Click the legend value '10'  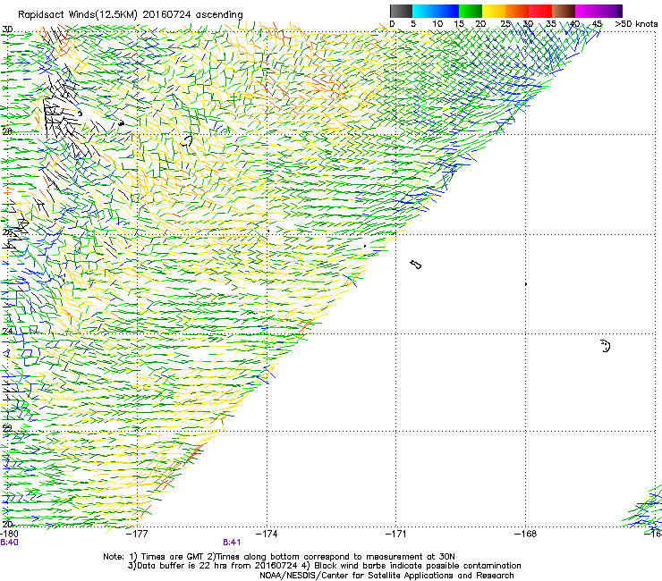[437, 24]
